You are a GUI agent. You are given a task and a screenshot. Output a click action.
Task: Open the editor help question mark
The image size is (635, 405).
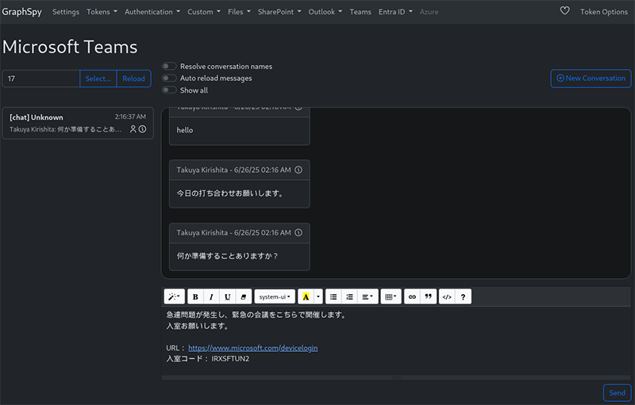click(x=464, y=296)
